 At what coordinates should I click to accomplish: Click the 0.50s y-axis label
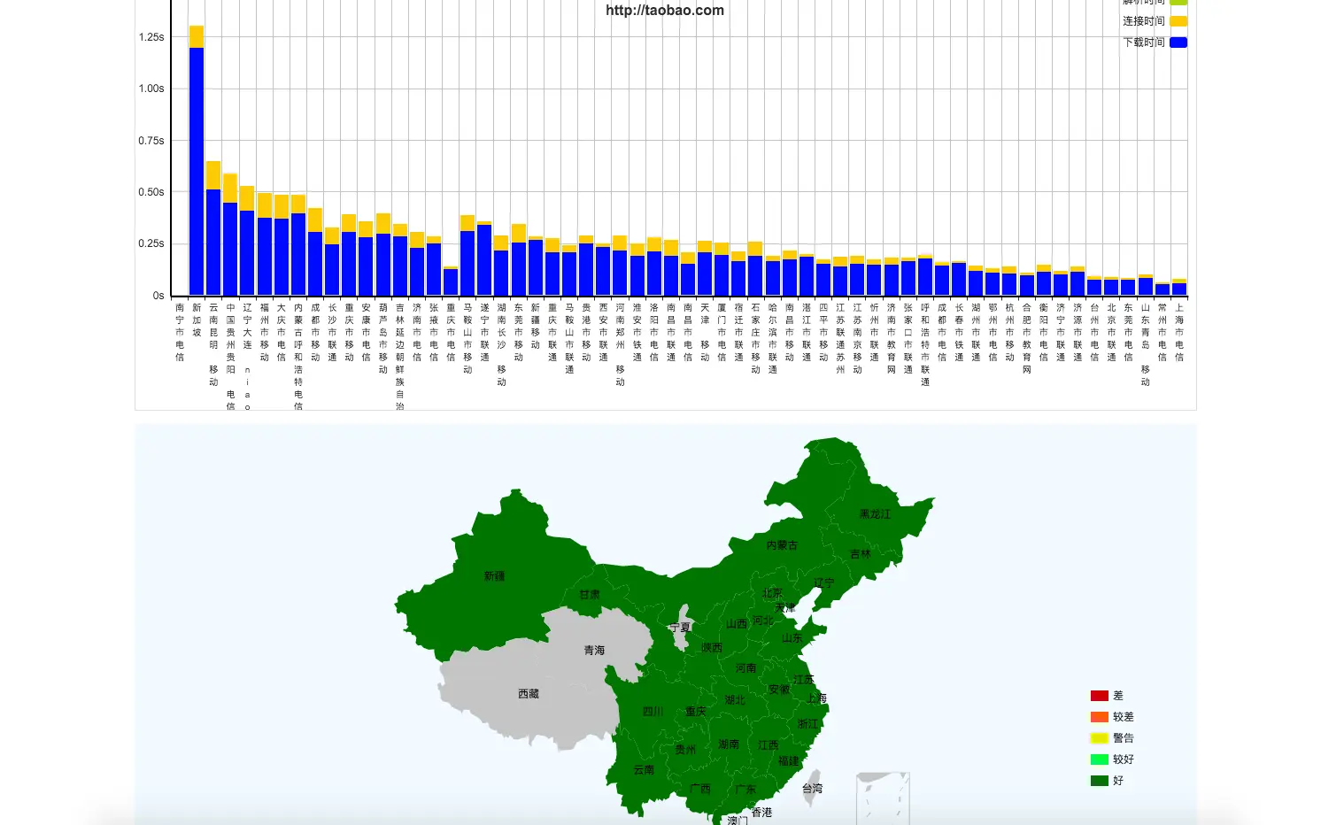[x=151, y=192]
